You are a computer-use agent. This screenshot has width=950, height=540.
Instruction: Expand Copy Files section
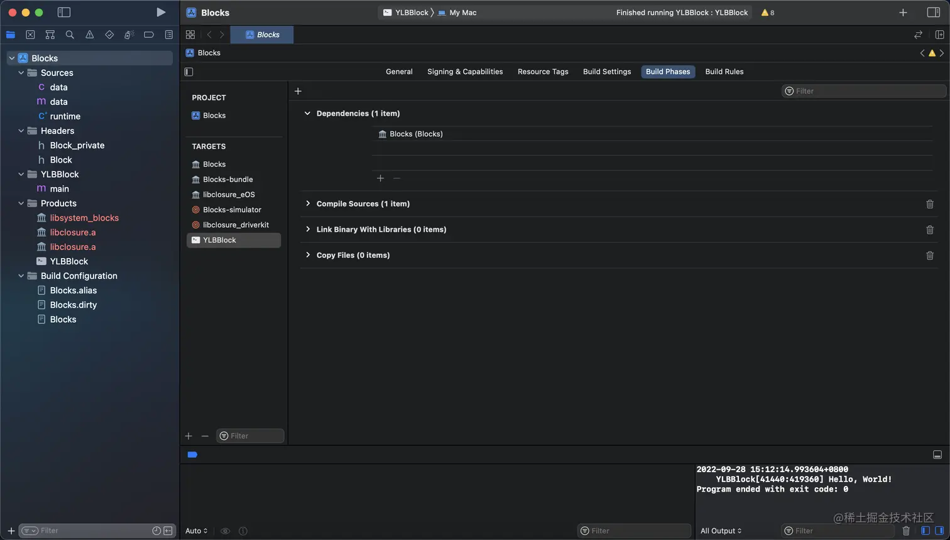pos(307,255)
